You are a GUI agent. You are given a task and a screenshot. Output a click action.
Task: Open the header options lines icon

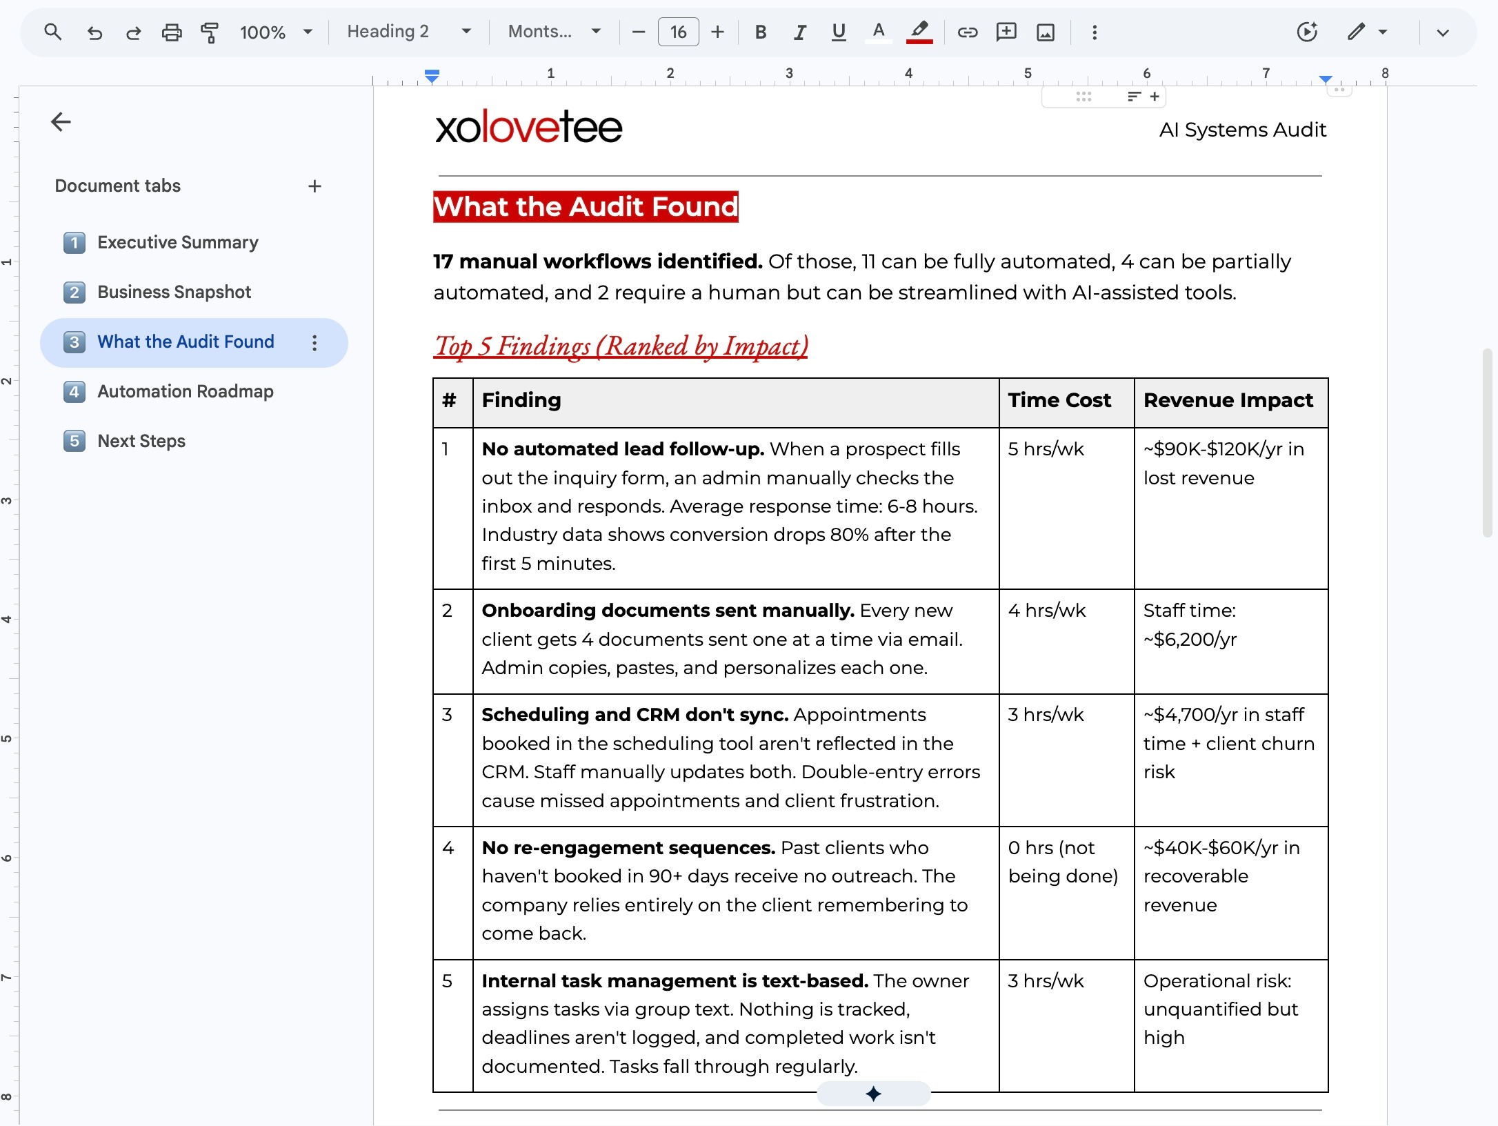[x=1134, y=97]
